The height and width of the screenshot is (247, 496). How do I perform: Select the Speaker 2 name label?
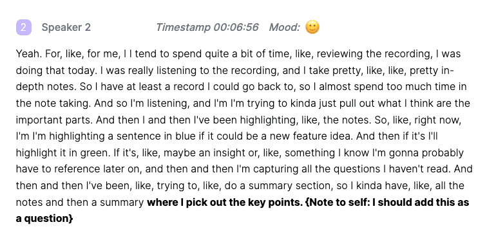pyautogui.click(x=66, y=28)
